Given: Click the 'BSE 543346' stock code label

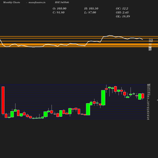Looking at the screenshot, I should (x=62, y=2).
